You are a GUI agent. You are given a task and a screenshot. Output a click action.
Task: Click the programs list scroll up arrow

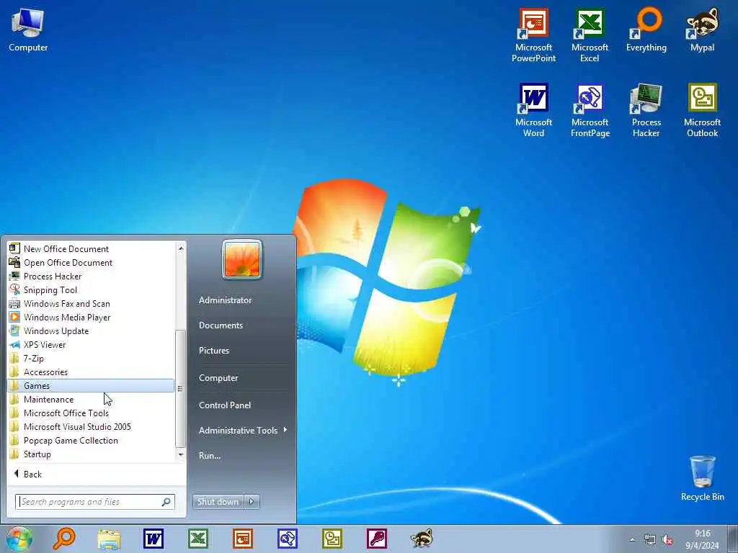(x=181, y=248)
